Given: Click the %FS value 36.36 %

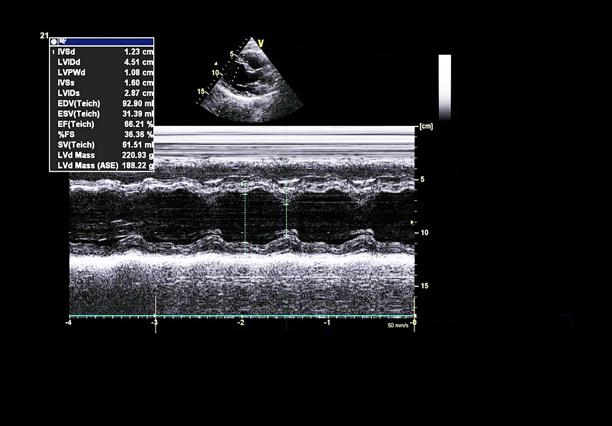Looking at the screenshot, I should click(138, 135).
